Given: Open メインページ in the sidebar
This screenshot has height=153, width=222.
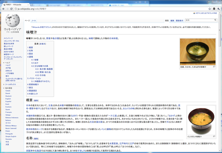Looking at the screenshot, I should point(8,38).
